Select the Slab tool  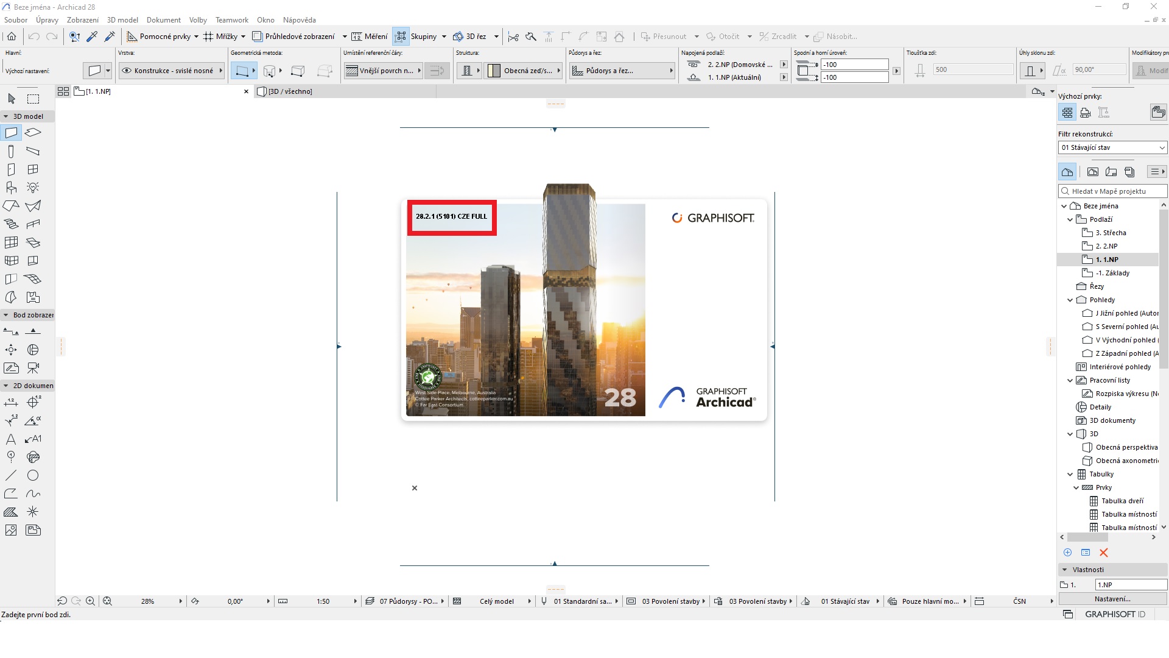[x=33, y=132]
